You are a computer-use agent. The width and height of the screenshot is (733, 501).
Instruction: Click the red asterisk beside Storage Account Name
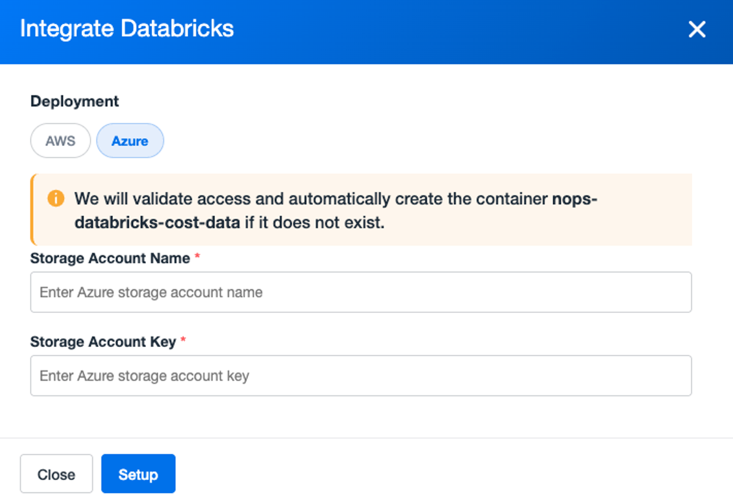tap(197, 257)
